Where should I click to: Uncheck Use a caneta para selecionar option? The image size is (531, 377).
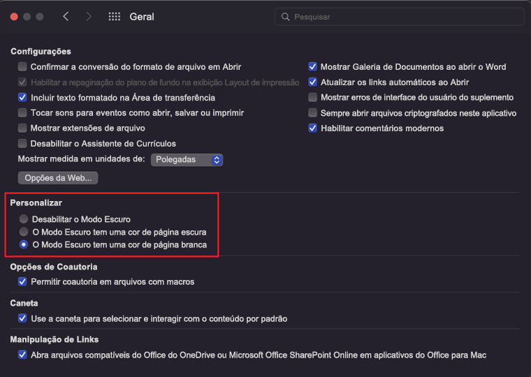[x=22, y=318]
